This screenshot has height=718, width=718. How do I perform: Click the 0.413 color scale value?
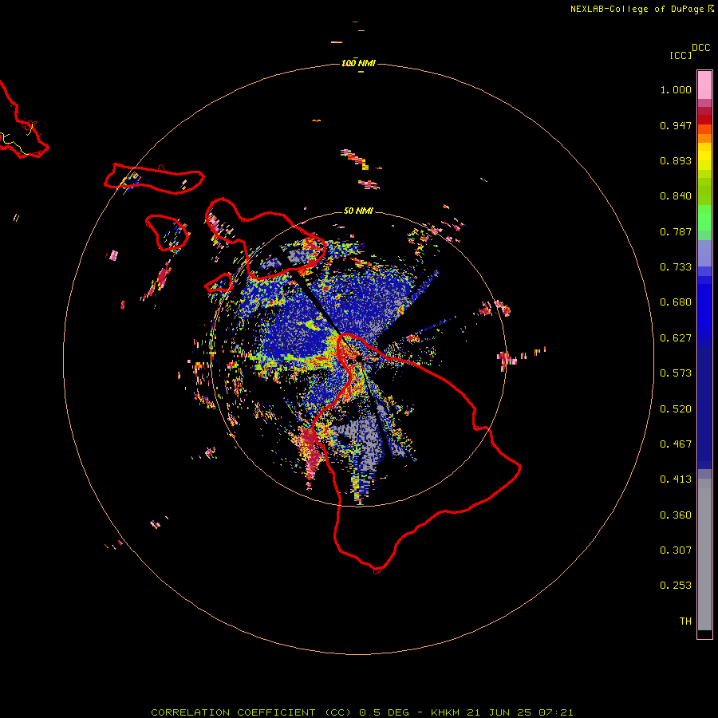[676, 479]
